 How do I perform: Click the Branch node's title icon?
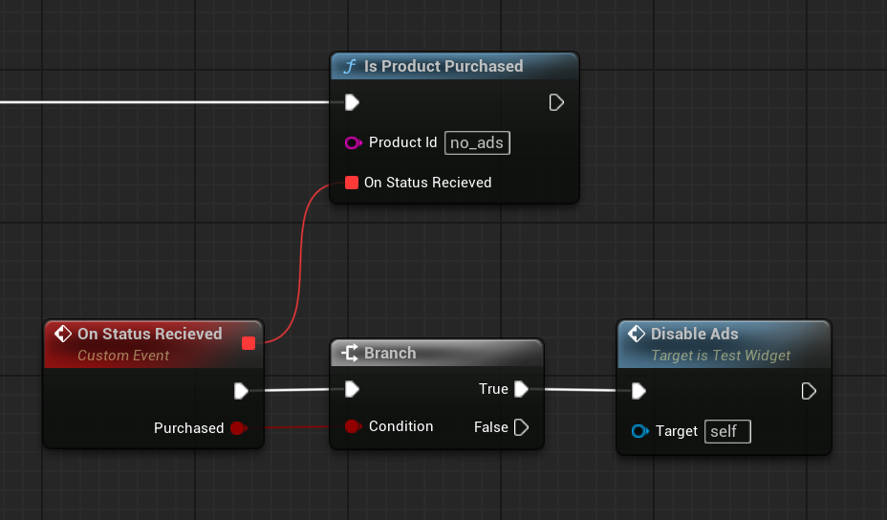coord(351,354)
